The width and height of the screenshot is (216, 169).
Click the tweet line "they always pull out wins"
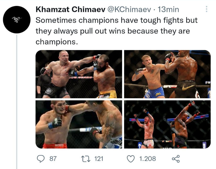[x=112, y=31]
